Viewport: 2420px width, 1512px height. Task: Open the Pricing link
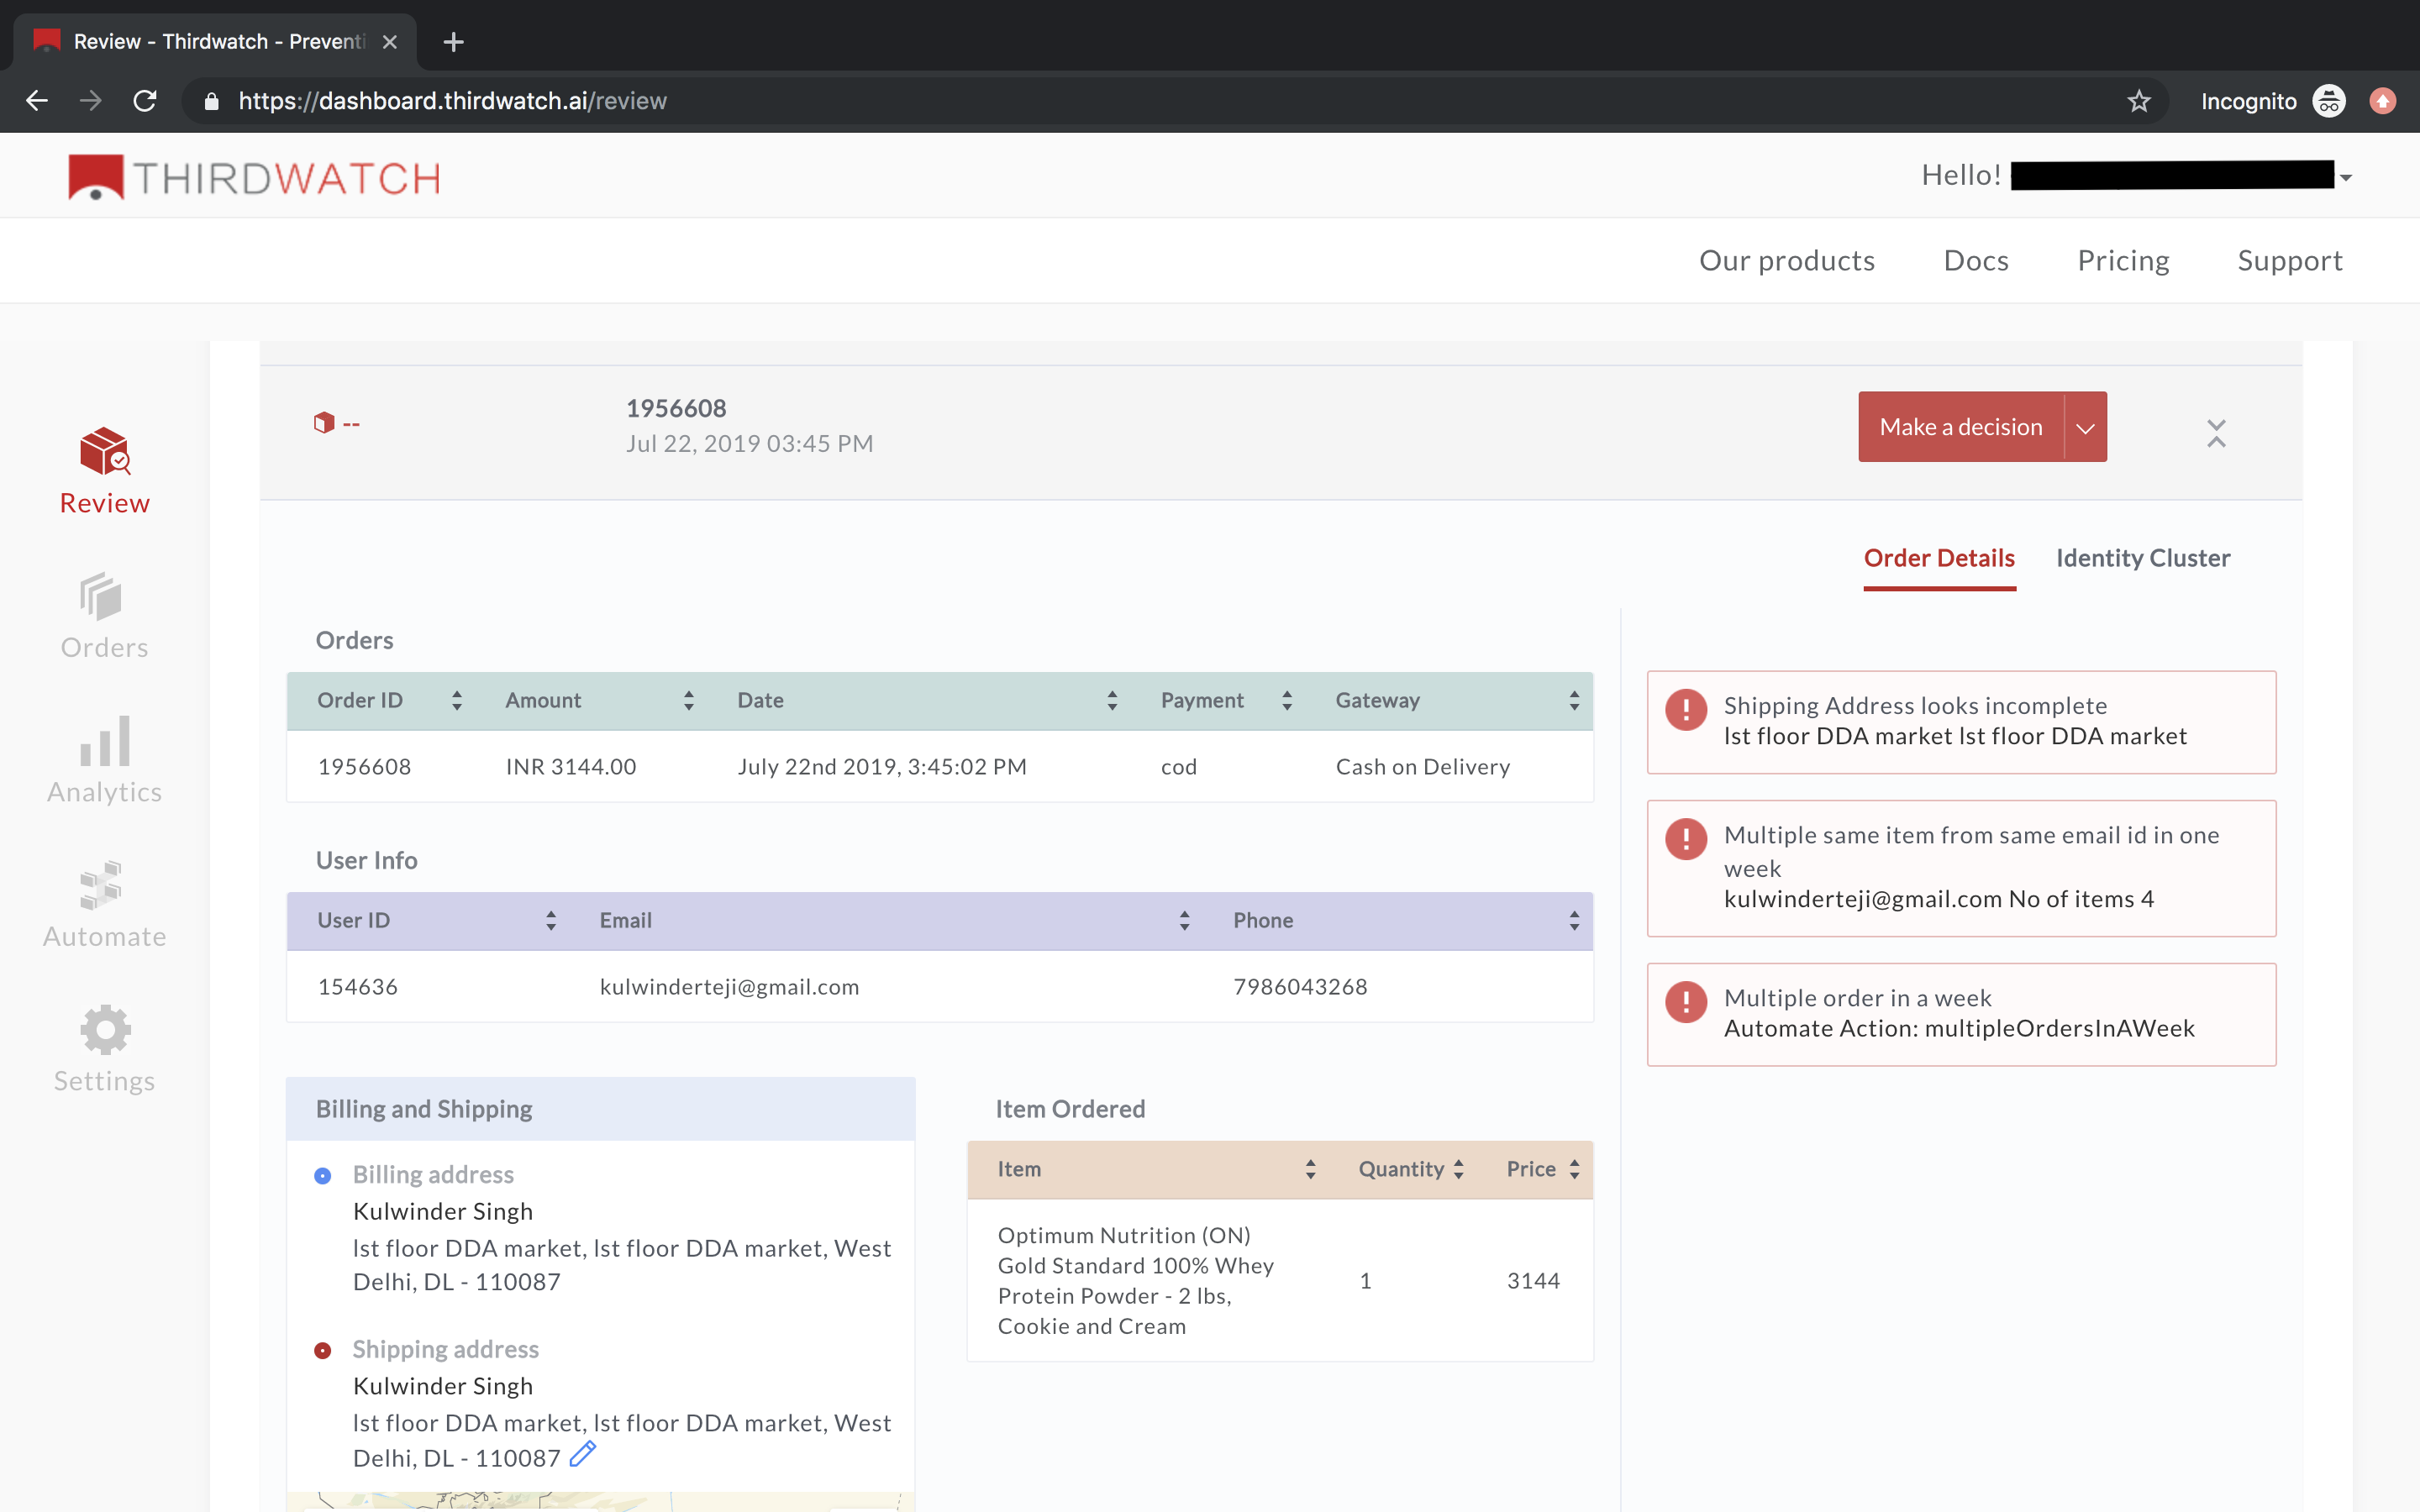[x=2123, y=260]
